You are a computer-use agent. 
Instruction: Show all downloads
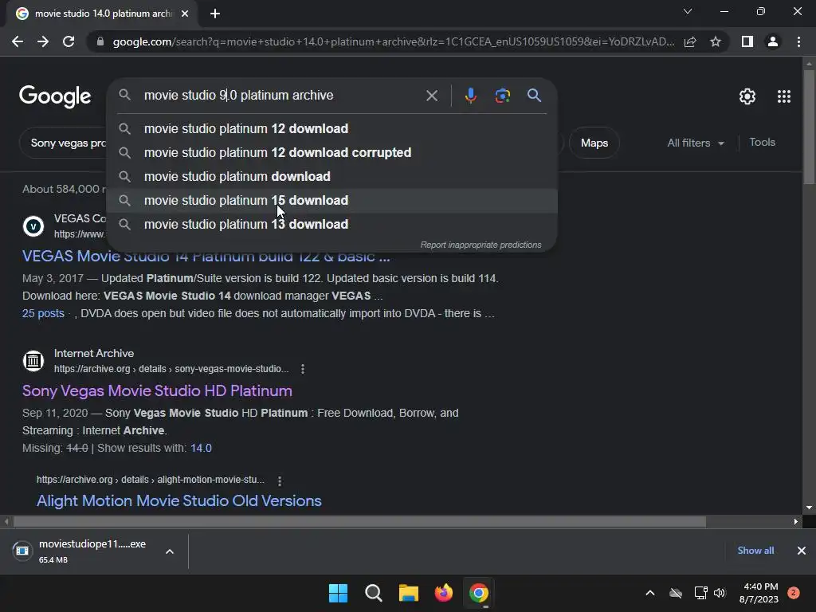(x=755, y=551)
